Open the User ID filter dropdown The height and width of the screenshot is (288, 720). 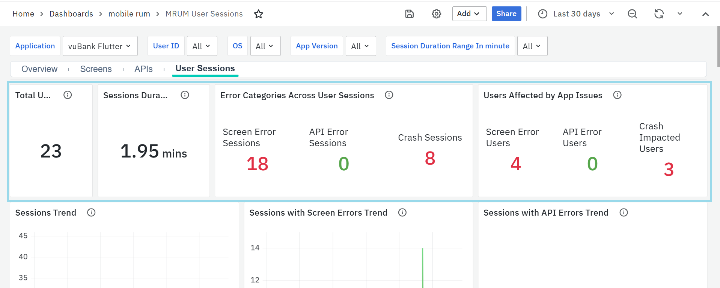(x=202, y=46)
